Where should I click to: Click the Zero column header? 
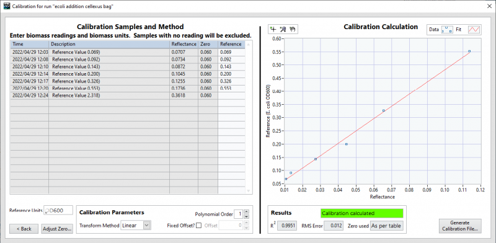coord(208,44)
